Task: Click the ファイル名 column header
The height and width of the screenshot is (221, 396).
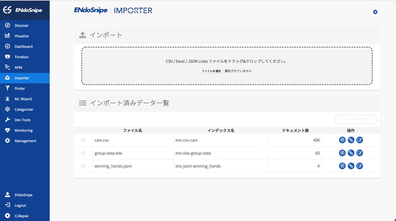Action: (132, 130)
